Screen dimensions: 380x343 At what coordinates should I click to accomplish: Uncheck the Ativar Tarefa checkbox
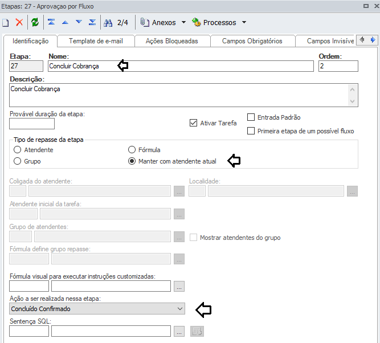pyautogui.click(x=193, y=122)
